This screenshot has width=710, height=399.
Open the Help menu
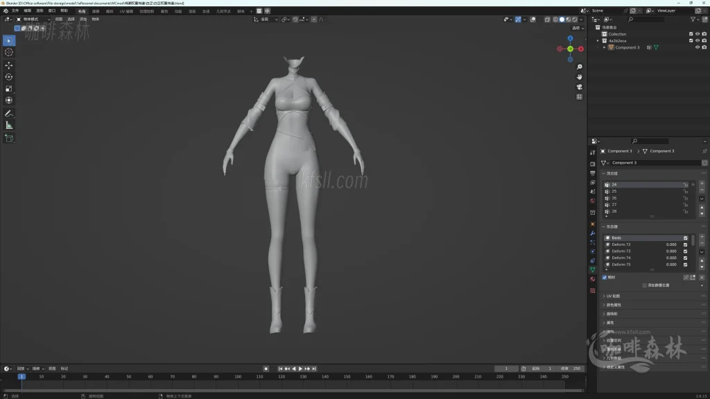click(x=64, y=11)
